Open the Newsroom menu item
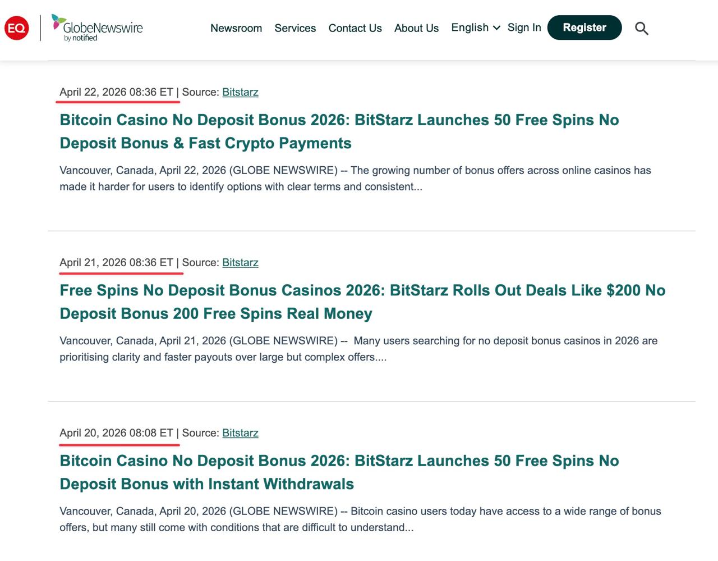 tap(236, 28)
